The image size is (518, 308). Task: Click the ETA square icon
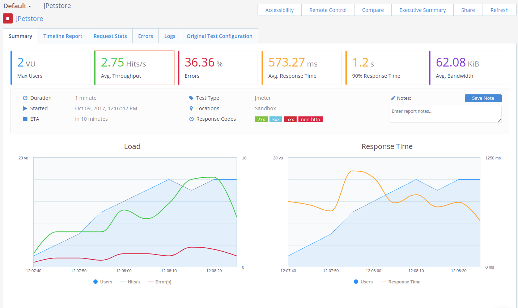coord(25,119)
